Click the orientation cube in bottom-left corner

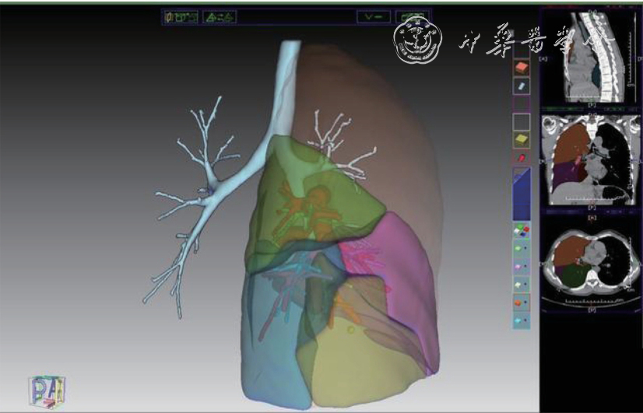click(x=47, y=390)
